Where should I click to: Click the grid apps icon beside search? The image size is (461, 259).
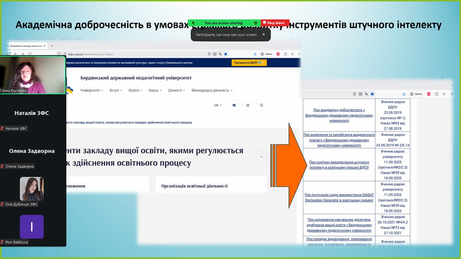[x=247, y=105]
